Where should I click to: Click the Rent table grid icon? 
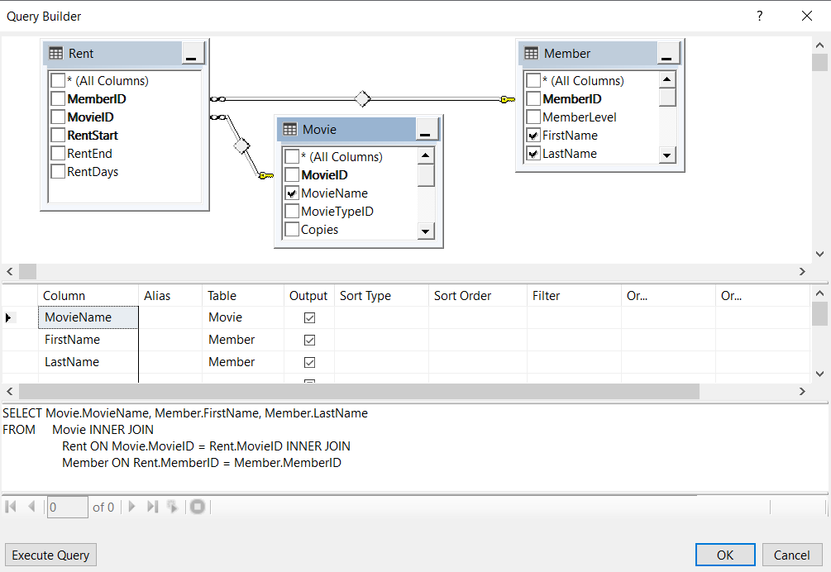point(55,54)
